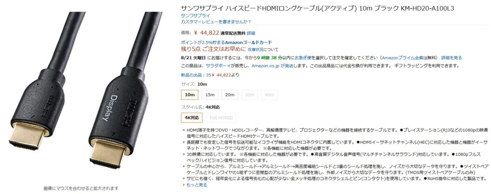Click the お急ぎ便 express delivery link
The height and width of the screenshot is (194, 491).
[303, 58]
